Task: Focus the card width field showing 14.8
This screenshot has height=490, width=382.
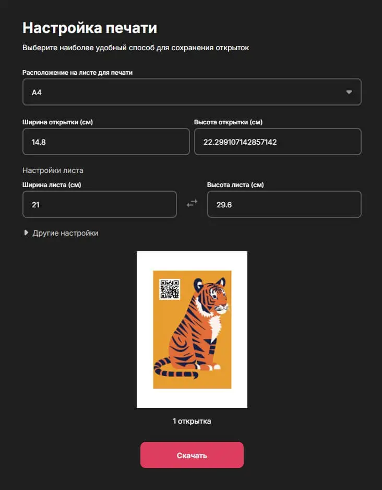Action: click(x=106, y=142)
